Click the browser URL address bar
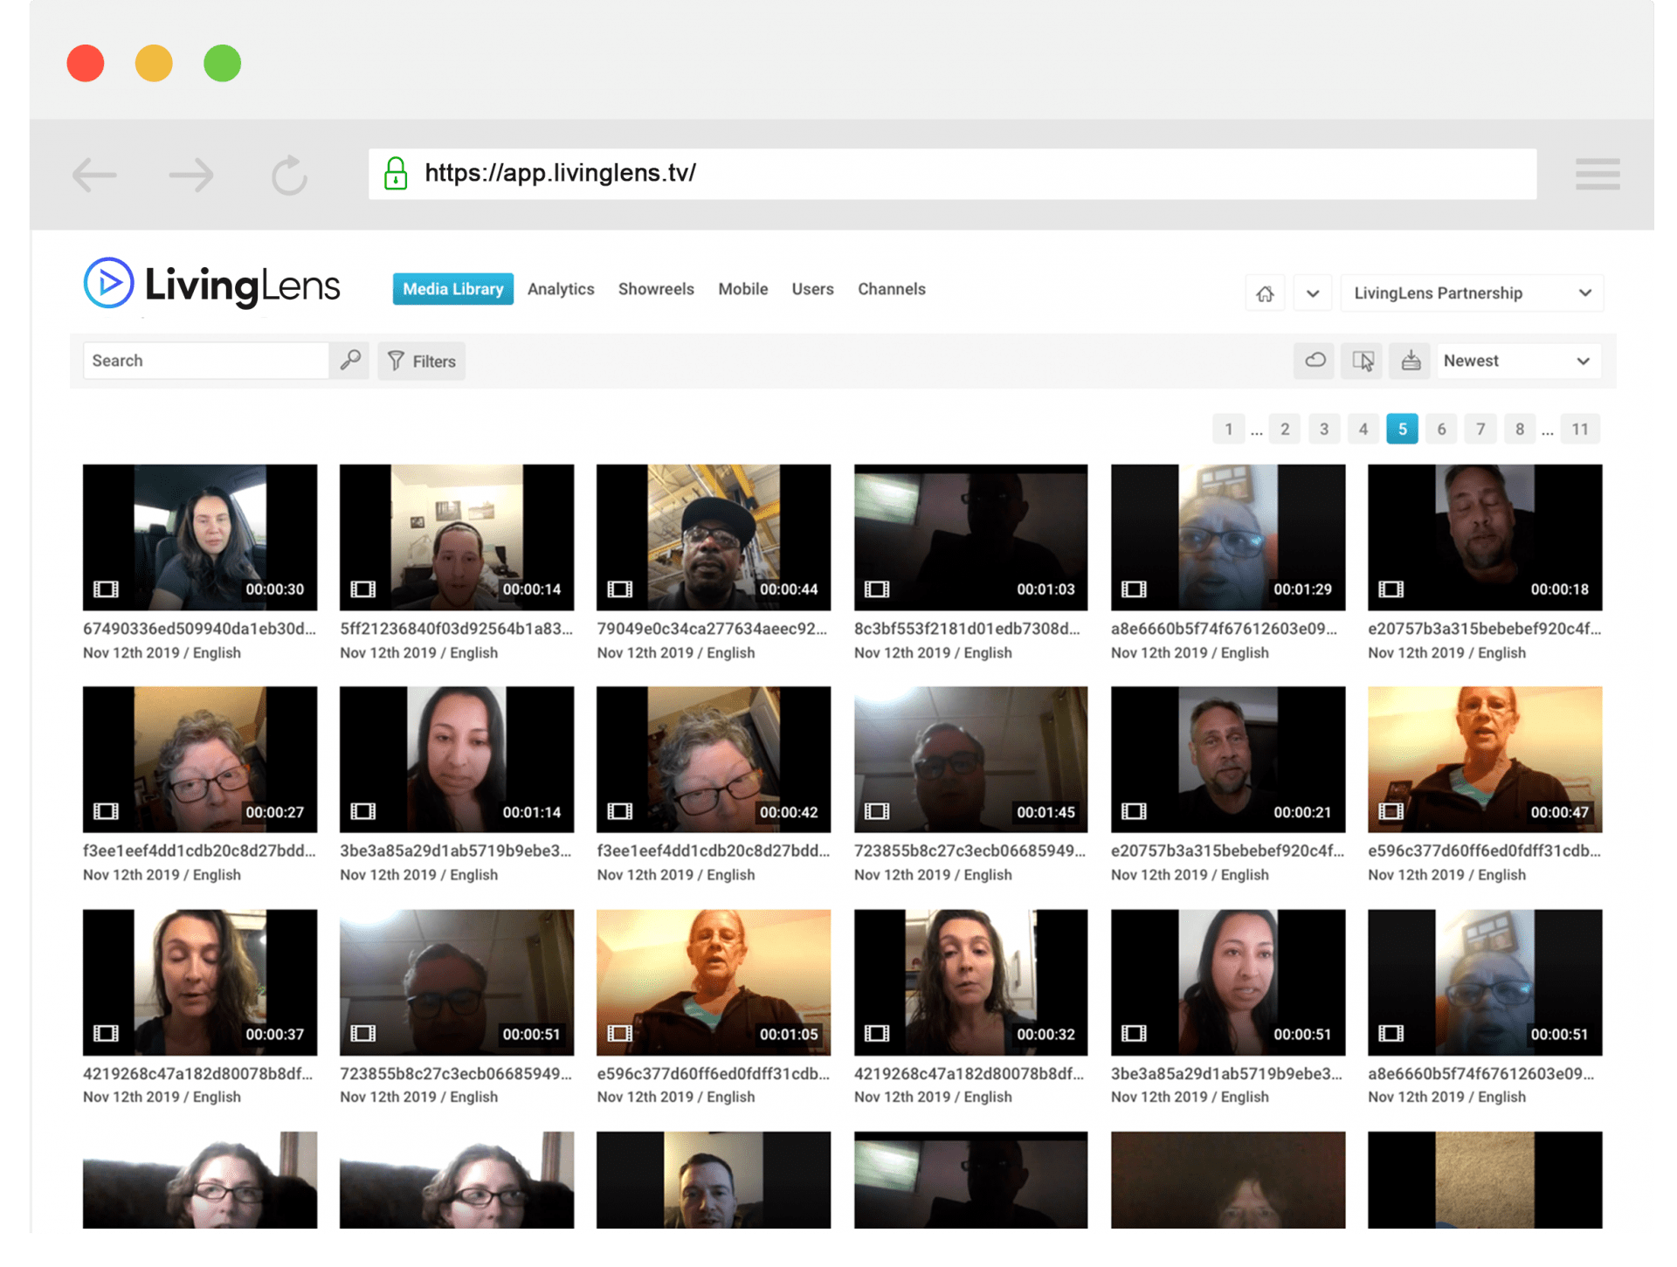The height and width of the screenshot is (1267, 1677). click(952, 174)
